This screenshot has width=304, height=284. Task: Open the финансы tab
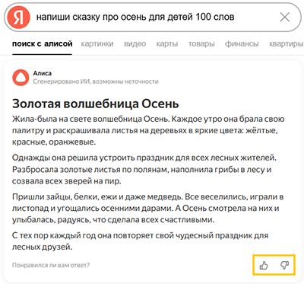[242, 44]
